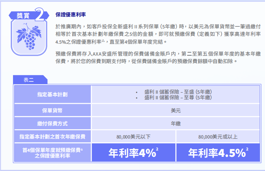265x171 pixels.
Task: Select the 80,000美元以下 column cell
Action: tap(133, 137)
